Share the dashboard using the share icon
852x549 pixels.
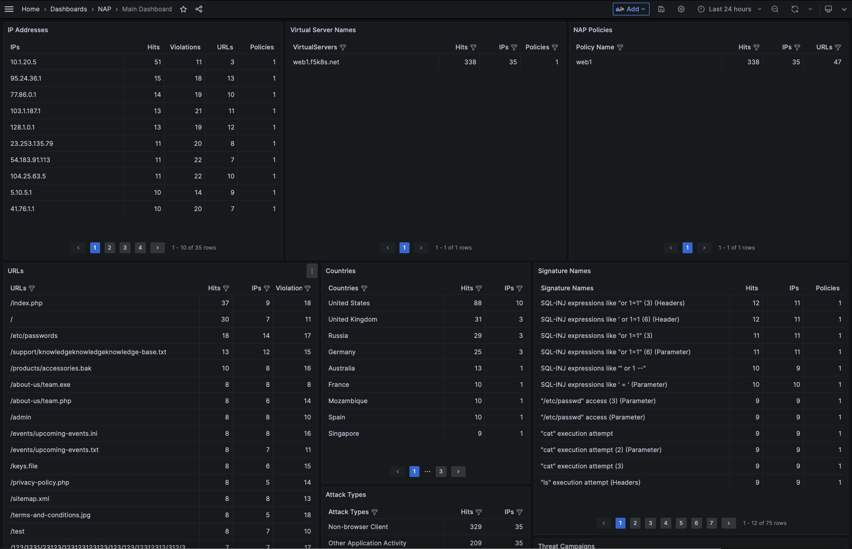pos(199,9)
